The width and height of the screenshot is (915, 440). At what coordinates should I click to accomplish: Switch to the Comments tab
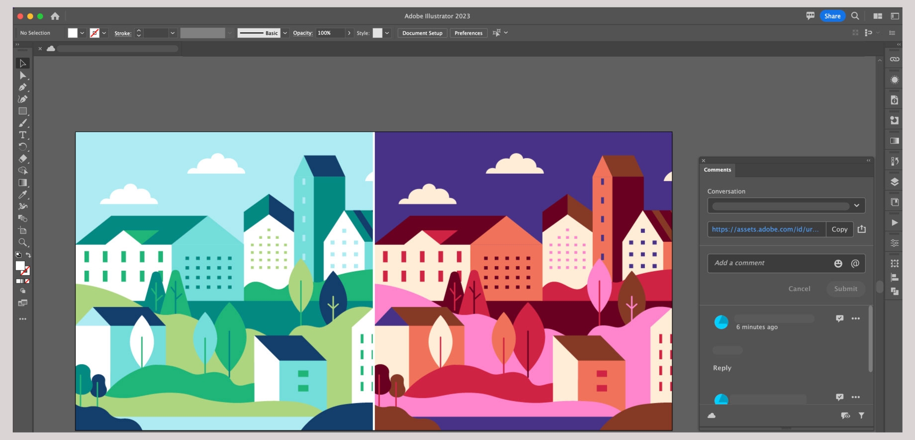(x=717, y=170)
